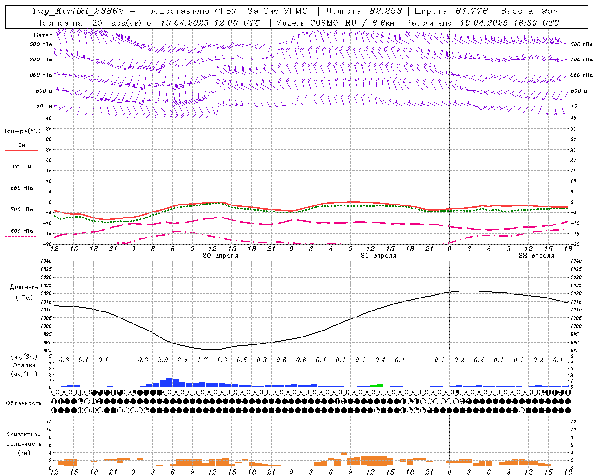
Task: Click the 'Td 2м' dew point legend entry
Action: coord(21,166)
